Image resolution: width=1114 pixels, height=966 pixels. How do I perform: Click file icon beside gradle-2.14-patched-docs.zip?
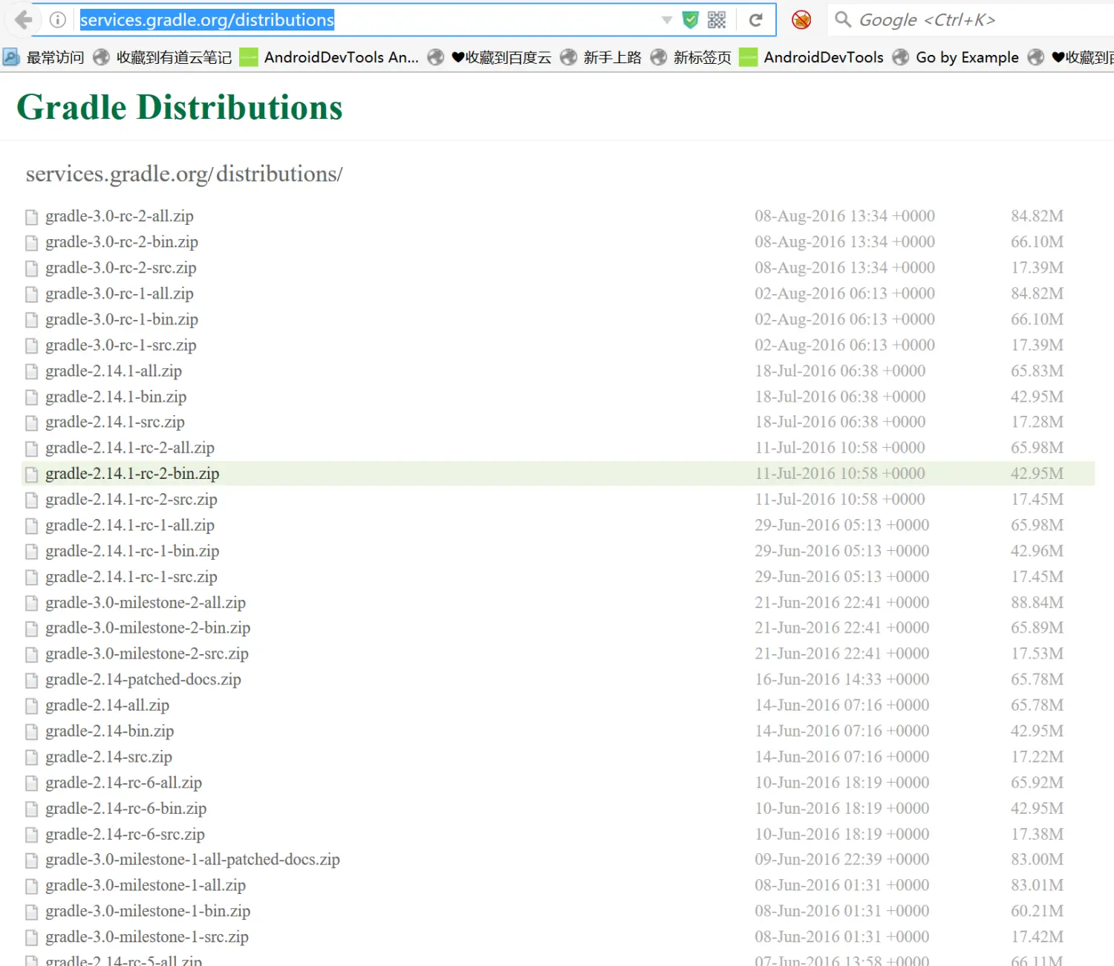(x=31, y=680)
